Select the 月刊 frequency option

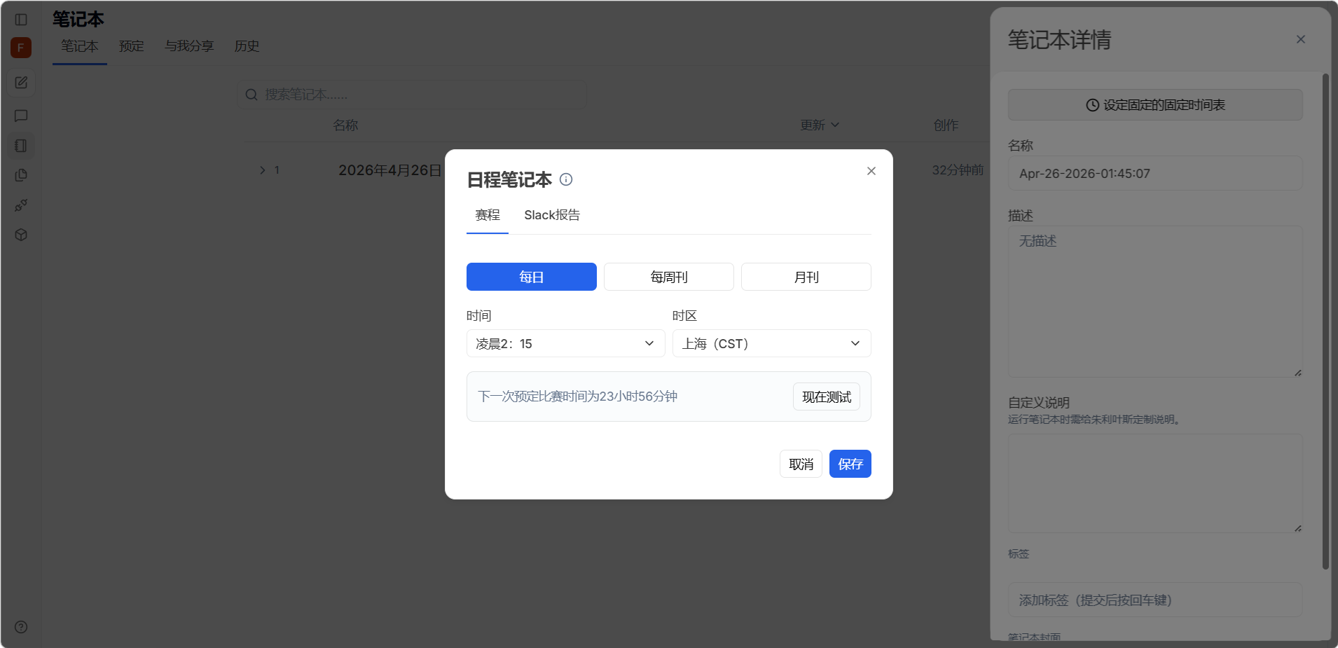[x=806, y=277]
